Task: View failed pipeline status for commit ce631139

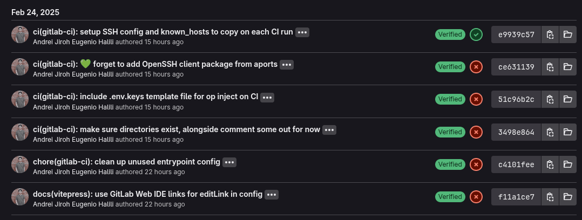Action: tap(476, 67)
